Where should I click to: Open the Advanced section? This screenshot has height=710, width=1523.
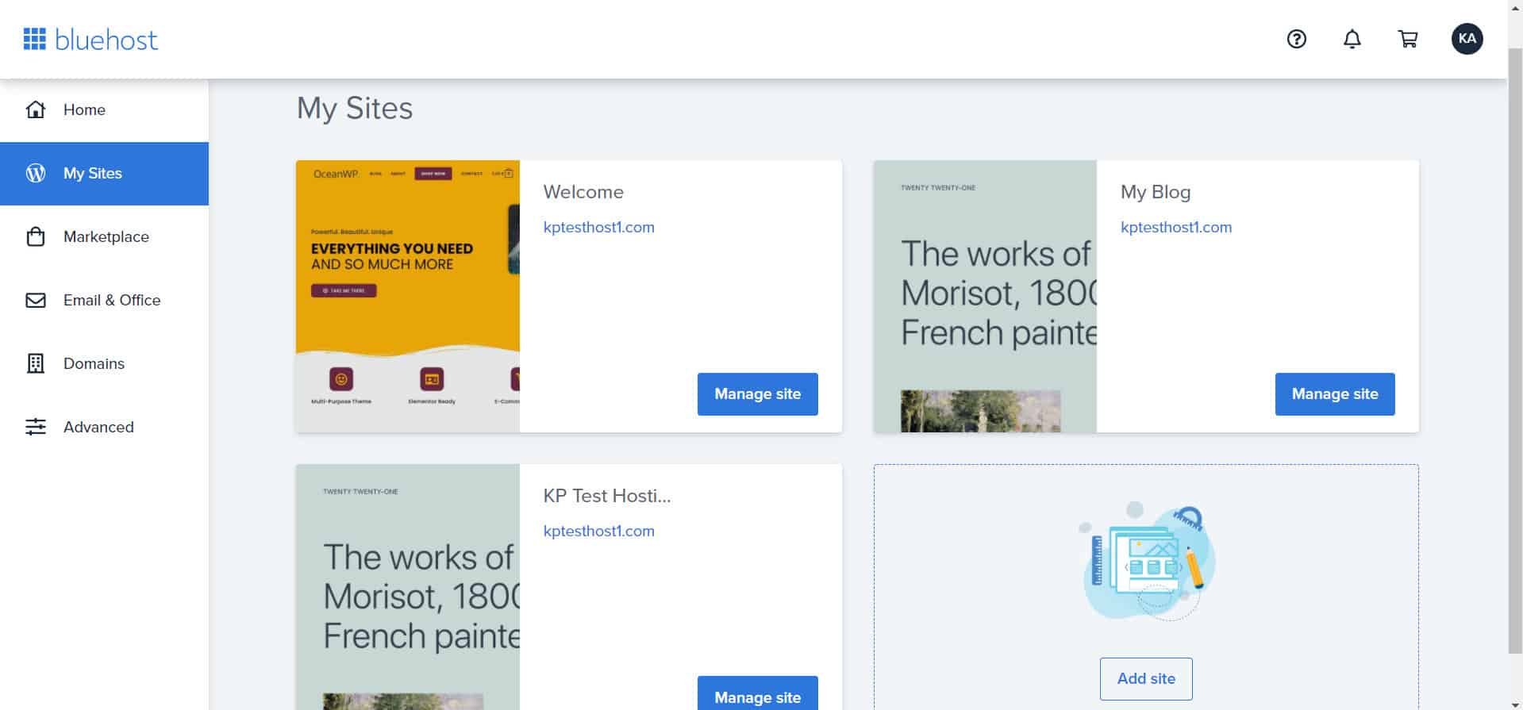(x=104, y=427)
